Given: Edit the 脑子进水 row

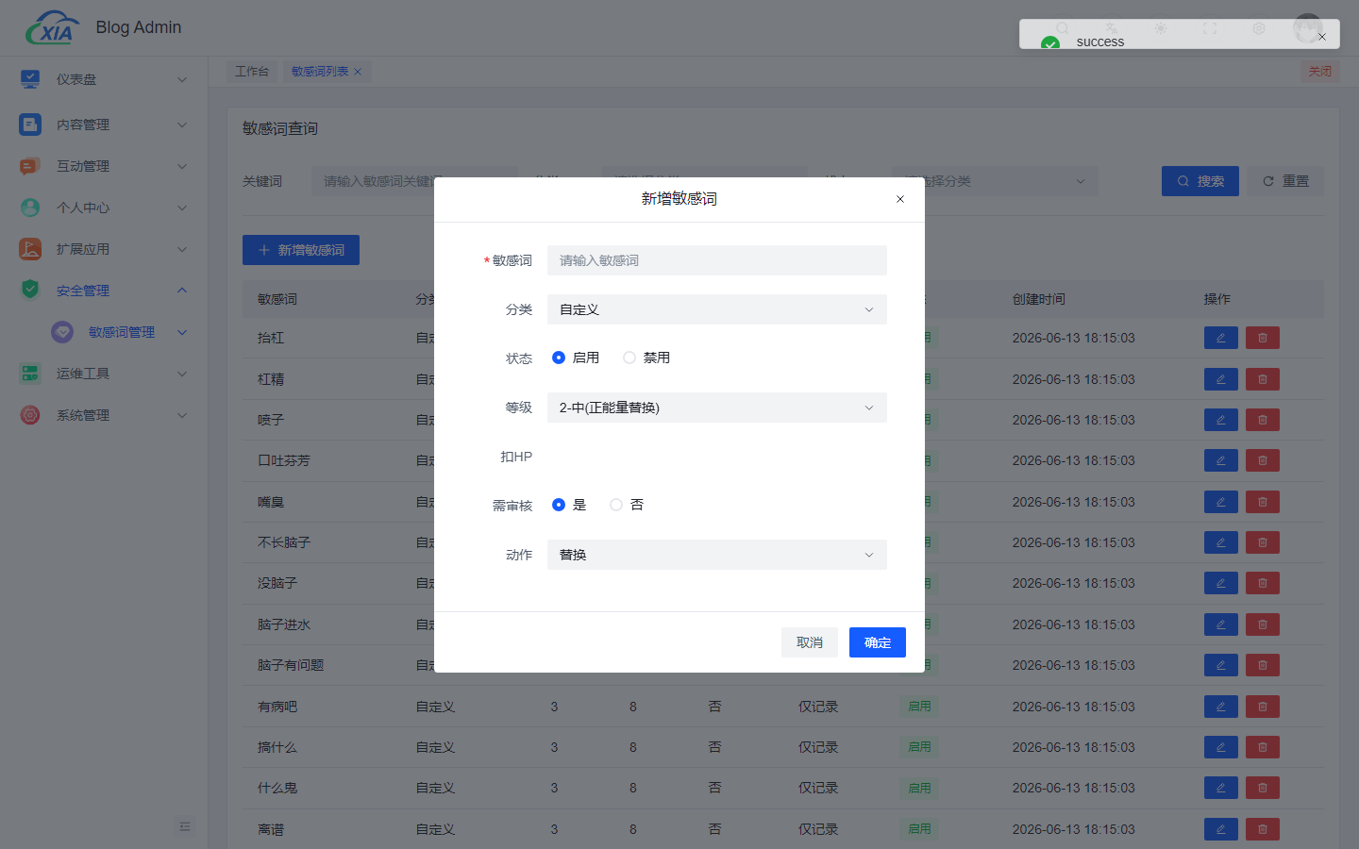Looking at the screenshot, I should 1220,624.
